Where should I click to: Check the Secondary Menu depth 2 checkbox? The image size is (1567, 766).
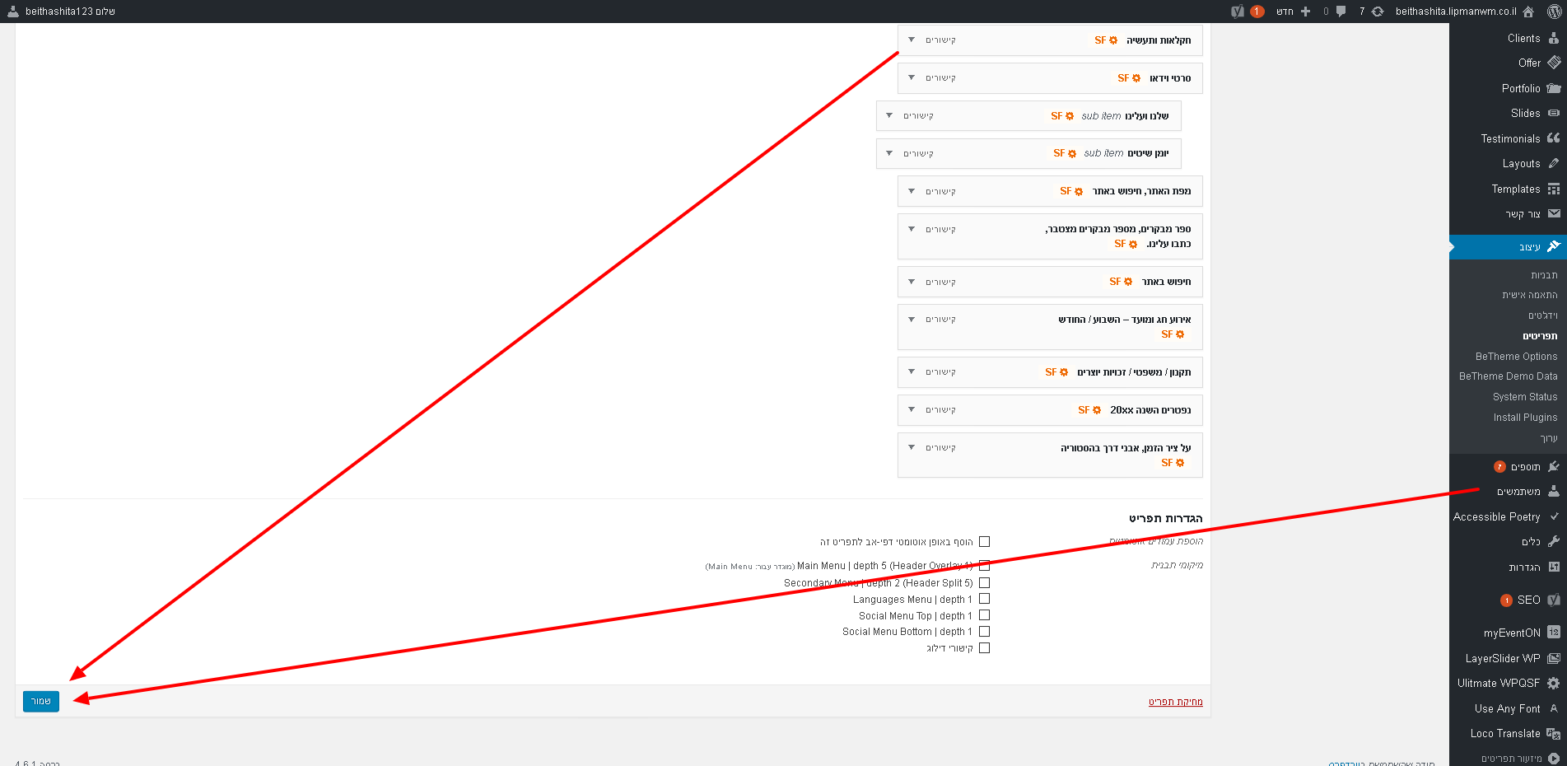coord(984,582)
